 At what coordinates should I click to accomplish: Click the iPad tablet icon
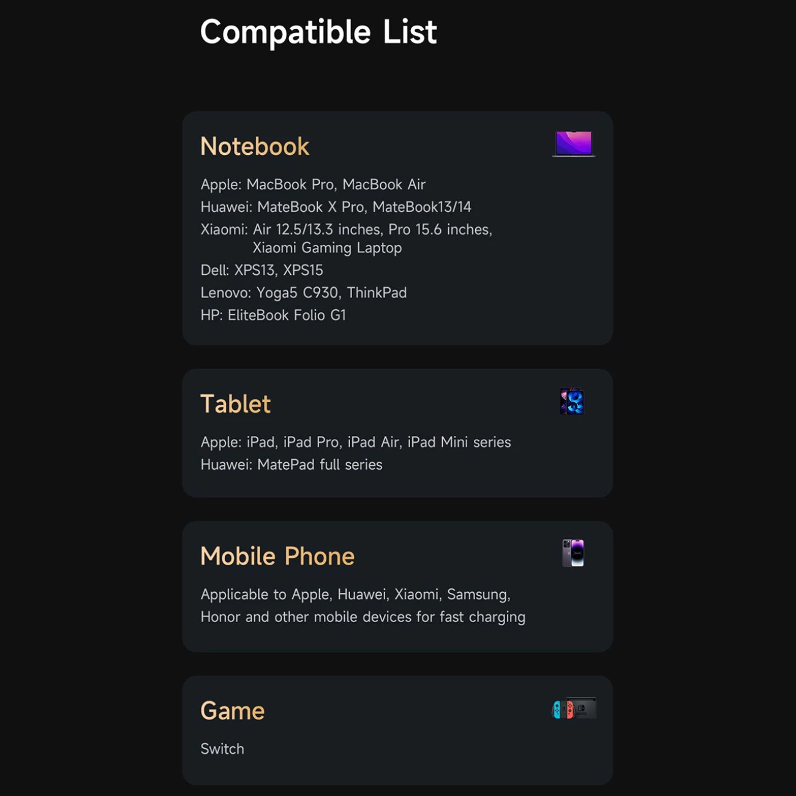[572, 402]
